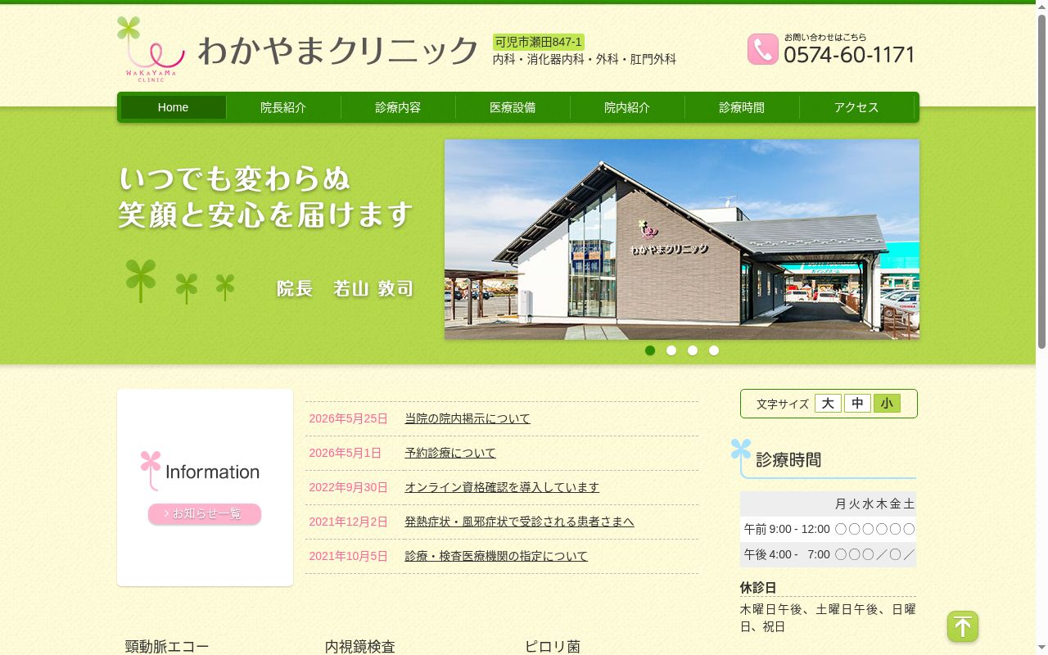This screenshot has height=655, width=1048.
Task: Click the address 可児市瀬田847-1
Action: [538, 42]
